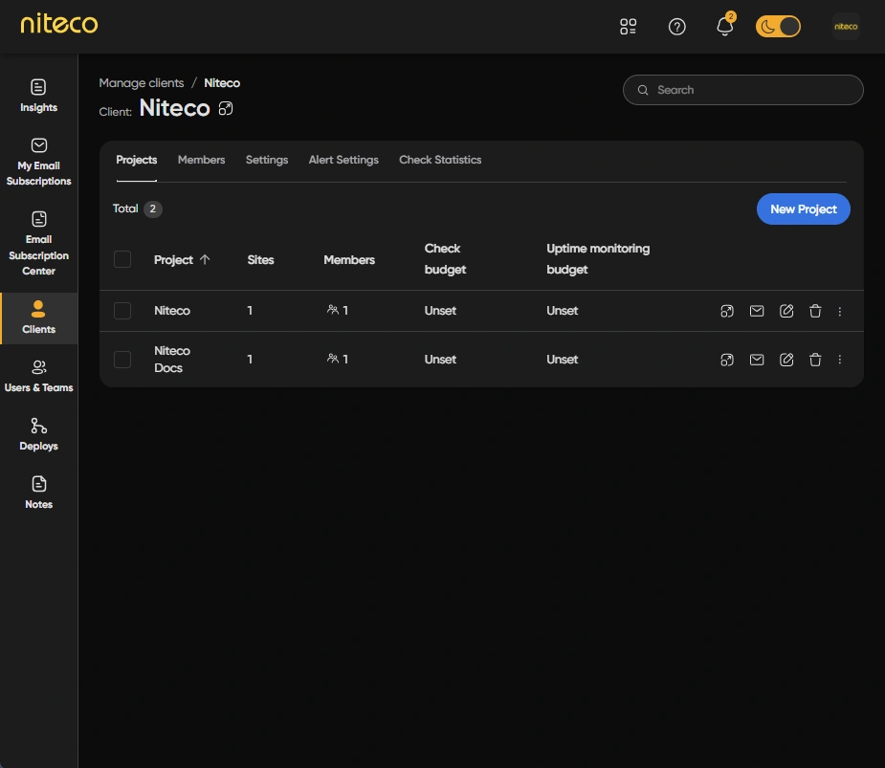Switch to the Check Statistics tab
This screenshot has width=885, height=768.
440,161
